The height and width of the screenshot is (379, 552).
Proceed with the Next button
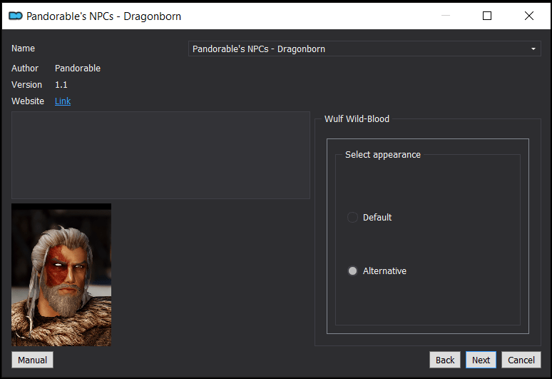tap(481, 360)
